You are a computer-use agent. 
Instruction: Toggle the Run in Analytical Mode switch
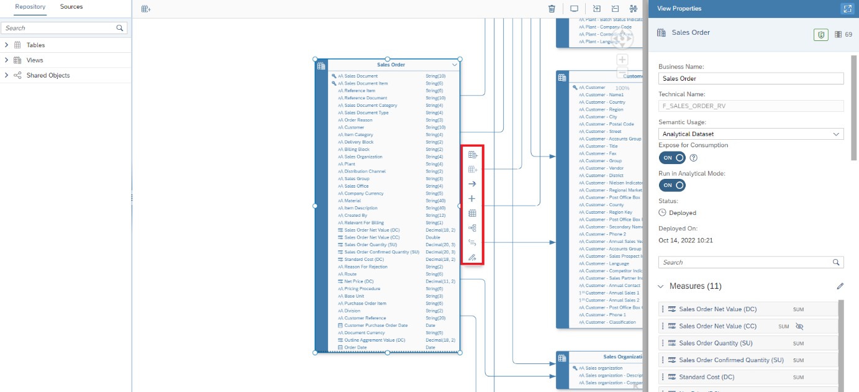[x=672, y=185]
